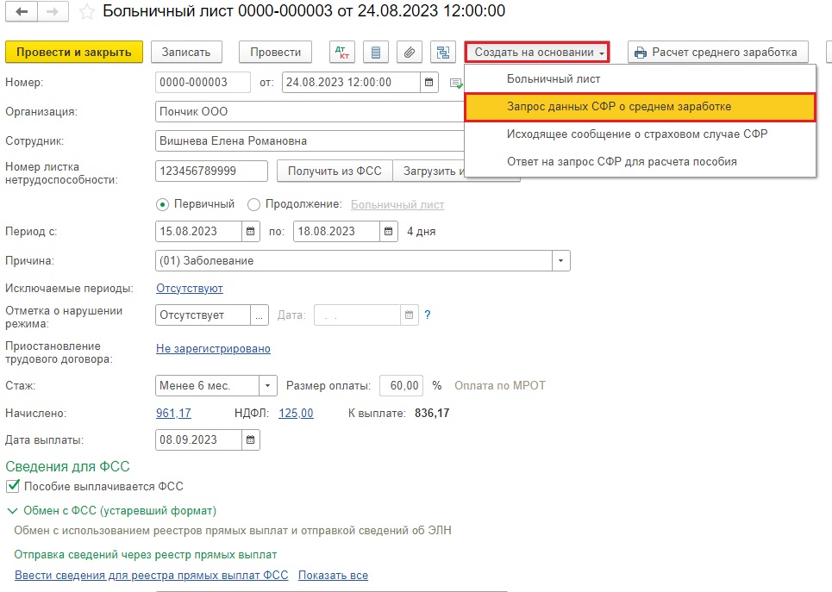Choose Ответ на запрос СФР для расчета пособия
Viewport: 832px width, 592px height.
click(640, 162)
